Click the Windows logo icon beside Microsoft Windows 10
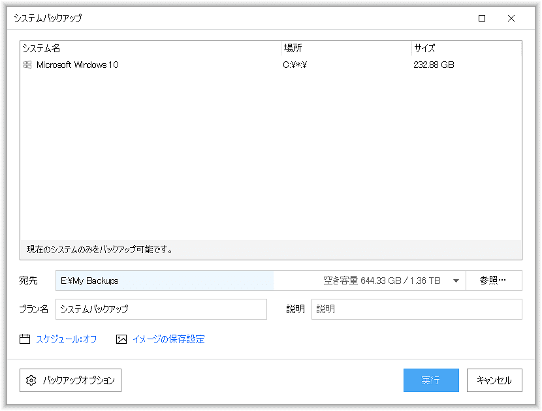Image resolution: width=542 pixels, height=411 pixels. point(27,65)
